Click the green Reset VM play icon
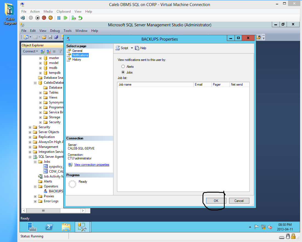Screen dimensions: 302x242 pos(65,18)
